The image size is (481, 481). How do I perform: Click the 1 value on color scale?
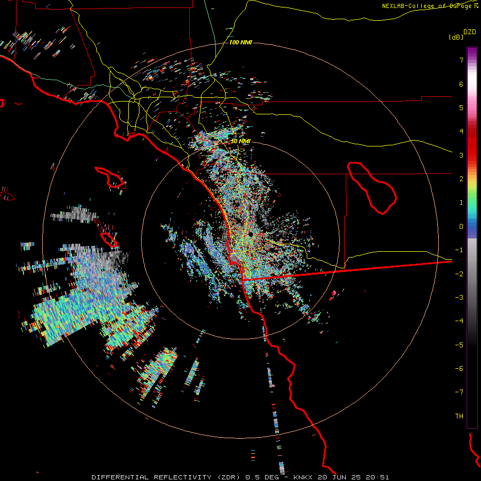point(461,203)
